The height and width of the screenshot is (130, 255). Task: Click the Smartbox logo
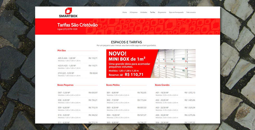click(x=68, y=12)
